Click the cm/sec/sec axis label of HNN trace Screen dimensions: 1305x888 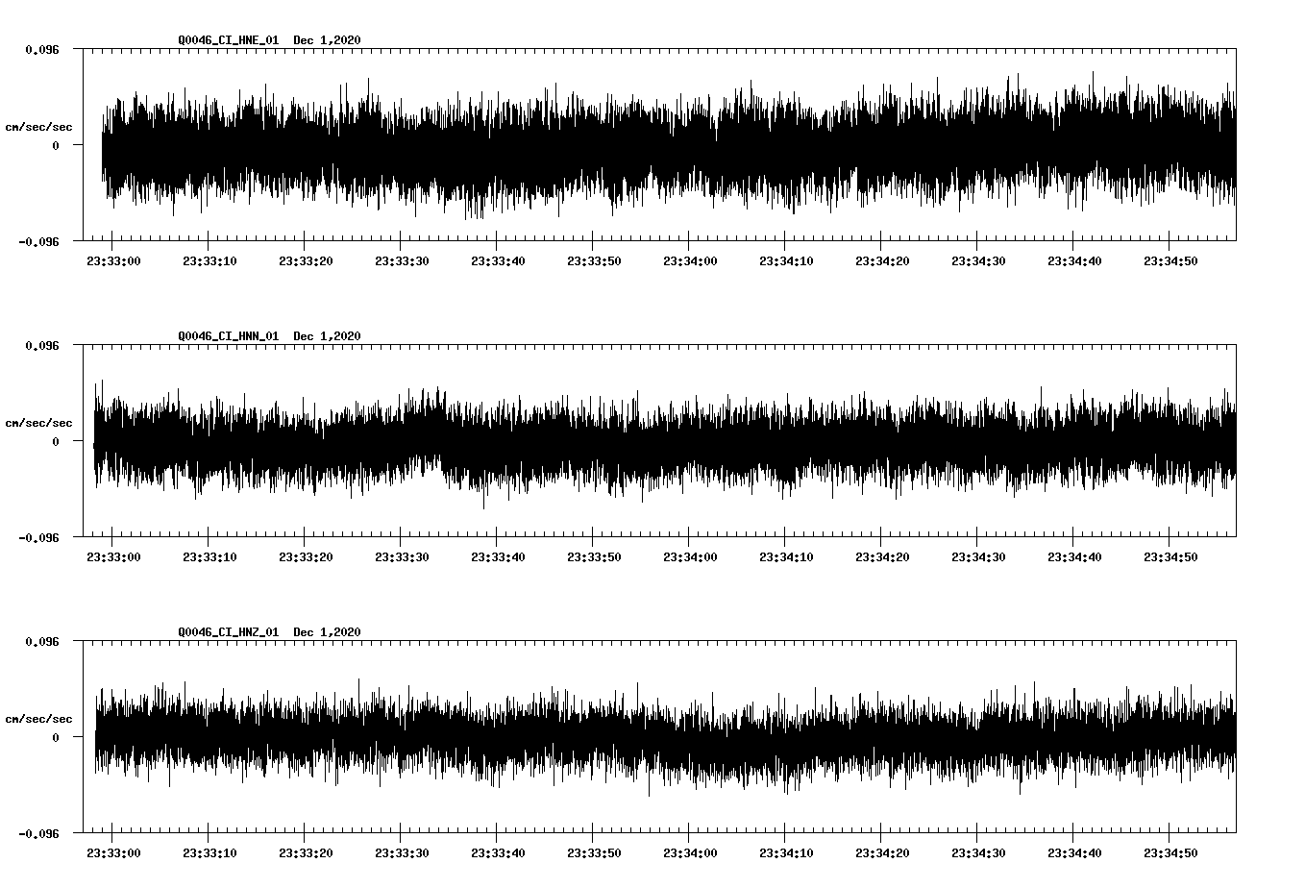click(38, 421)
